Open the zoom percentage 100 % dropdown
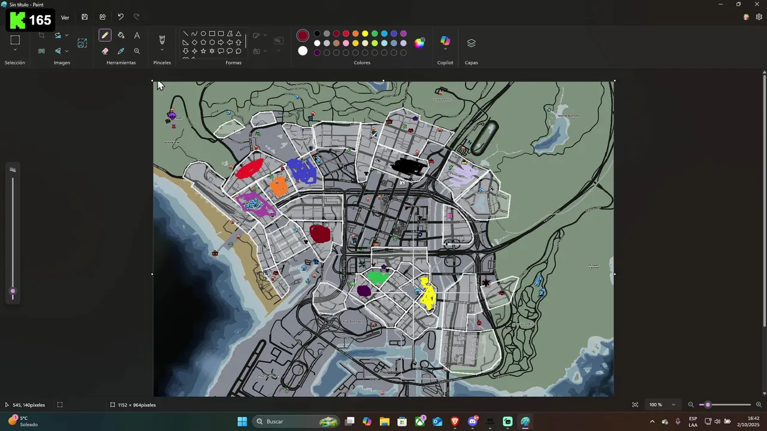The width and height of the screenshot is (767, 431). point(663,405)
